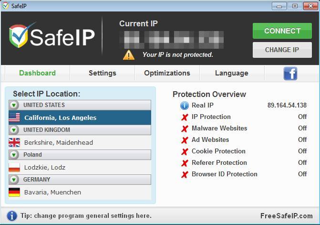Toggle the Ad Websites protection status
This screenshot has height=225, width=320.
[185, 140]
